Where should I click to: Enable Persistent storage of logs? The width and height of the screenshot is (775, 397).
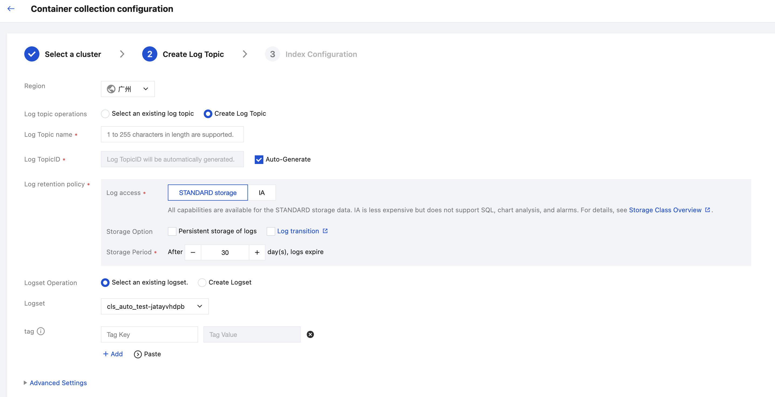tap(172, 231)
